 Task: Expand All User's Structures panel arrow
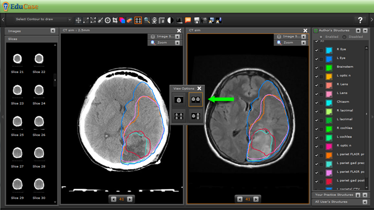[365, 202]
